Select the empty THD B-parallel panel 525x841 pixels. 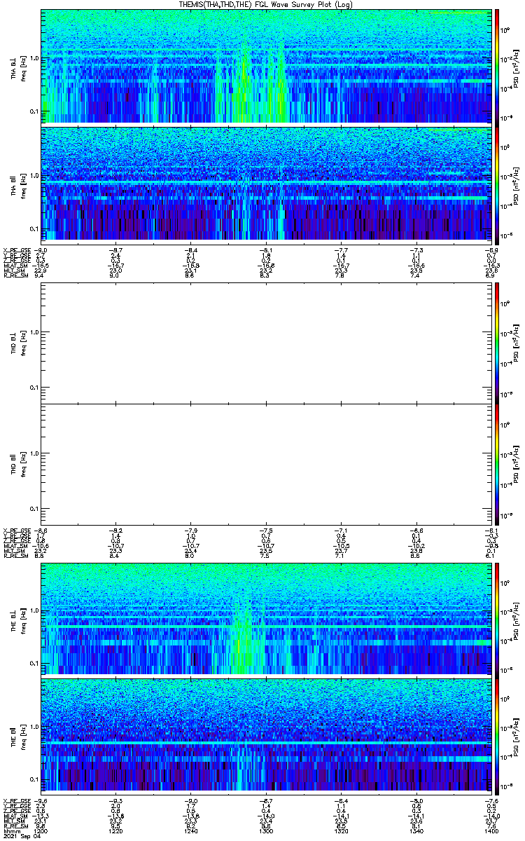(267, 464)
